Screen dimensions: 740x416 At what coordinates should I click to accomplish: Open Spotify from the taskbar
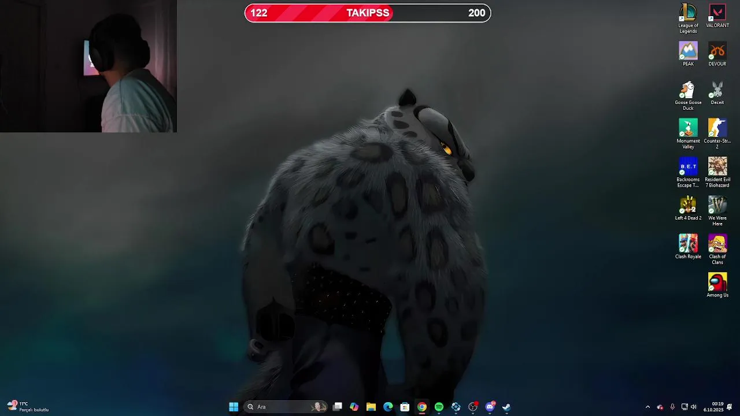[x=439, y=407]
